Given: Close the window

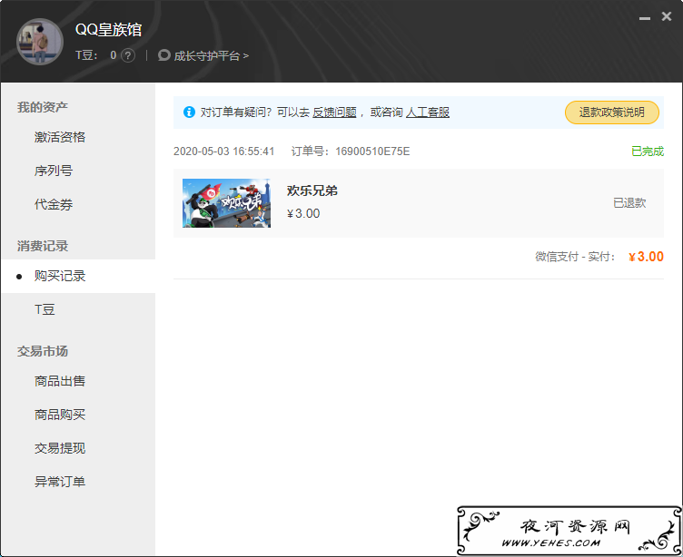Looking at the screenshot, I should point(667,16).
